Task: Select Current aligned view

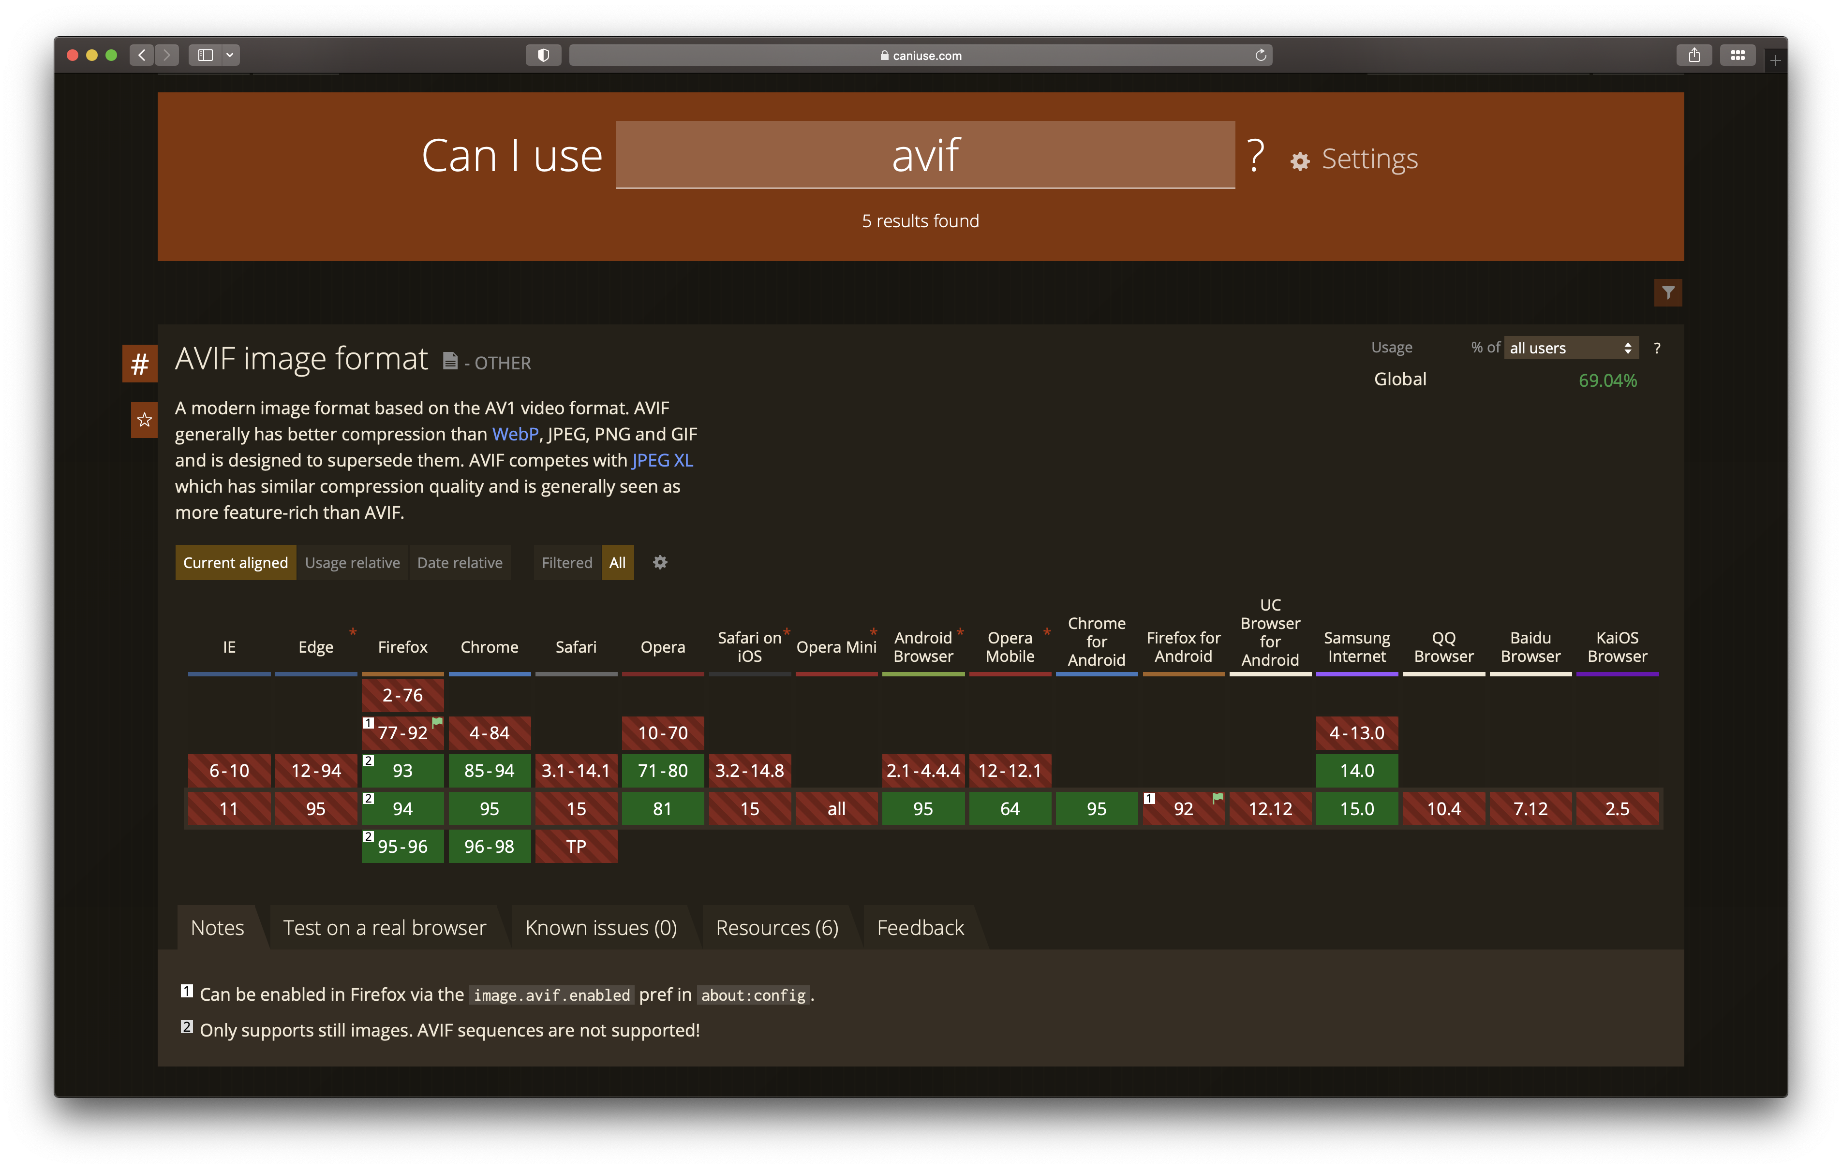Action: click(x=236, y=563)
